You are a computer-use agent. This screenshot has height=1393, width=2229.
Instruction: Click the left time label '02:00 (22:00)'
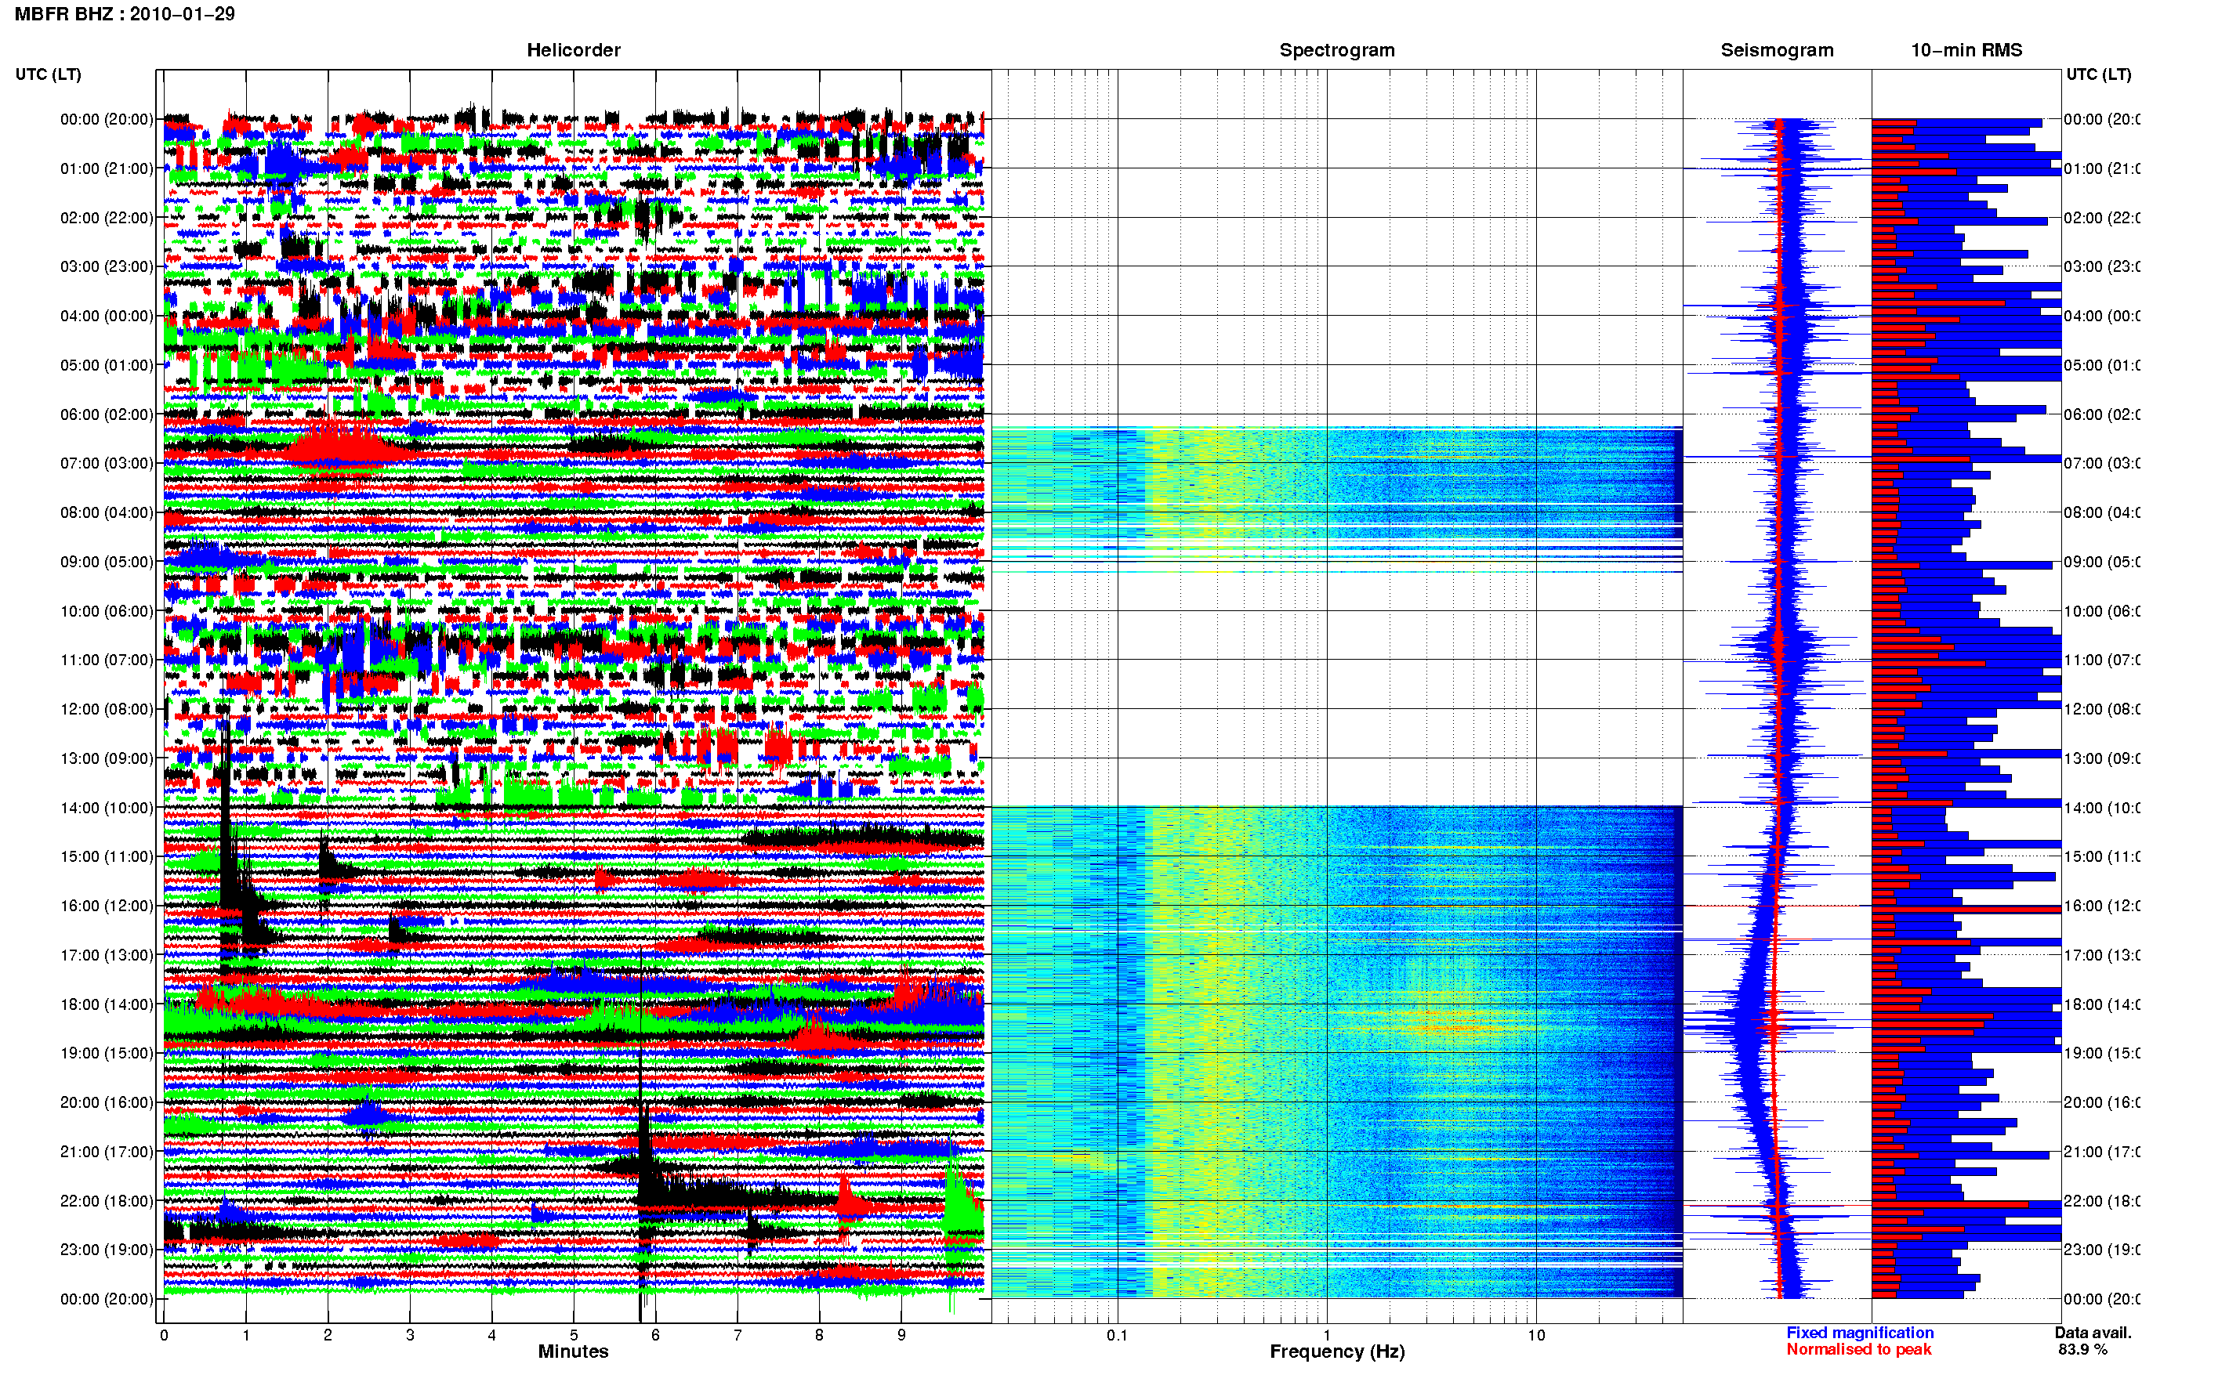pos(107,218)
